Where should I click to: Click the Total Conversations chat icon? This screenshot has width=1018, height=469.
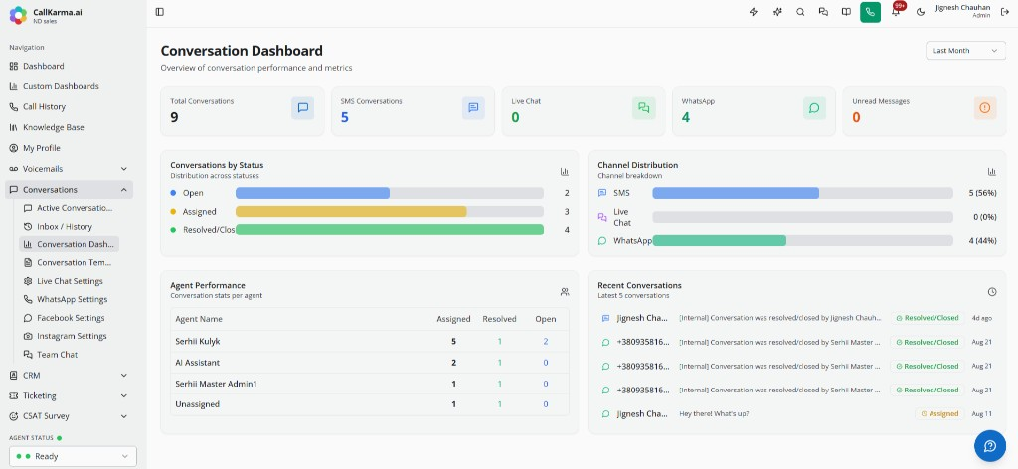point(302,108)
